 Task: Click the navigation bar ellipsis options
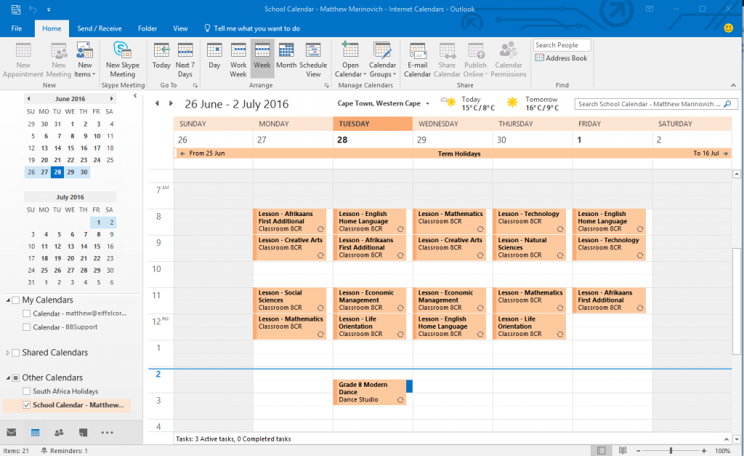click(108, 432)
